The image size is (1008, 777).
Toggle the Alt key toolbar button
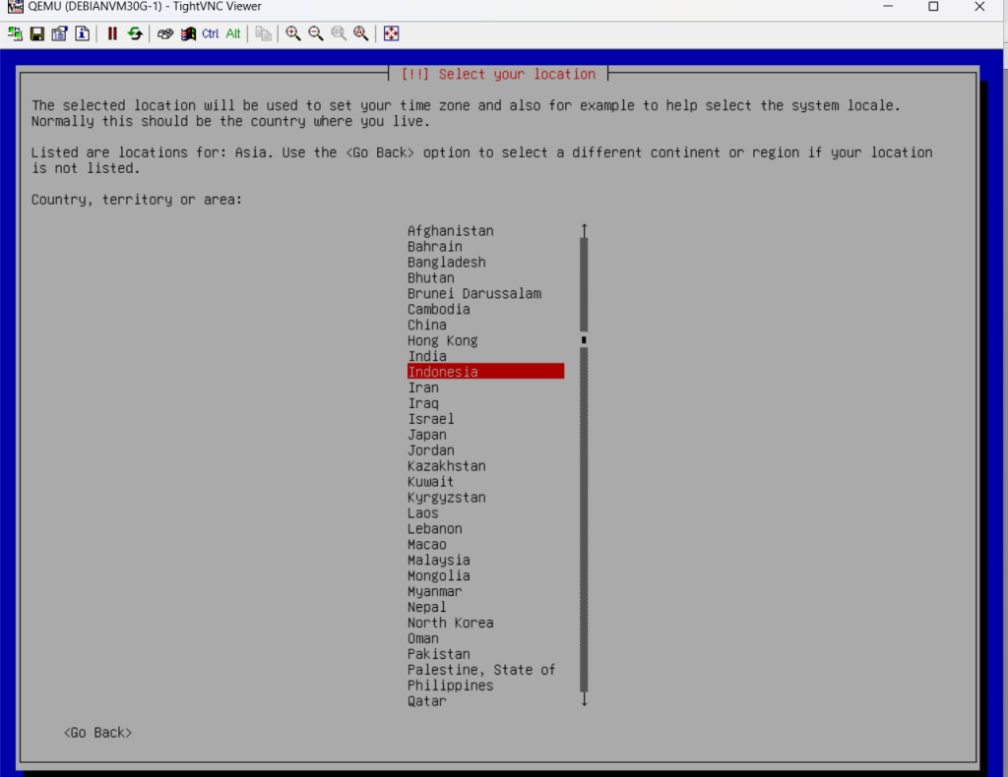point(233,33)
